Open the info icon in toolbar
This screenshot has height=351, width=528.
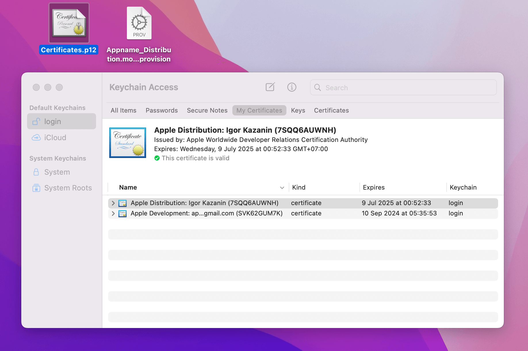pos(292,87)
